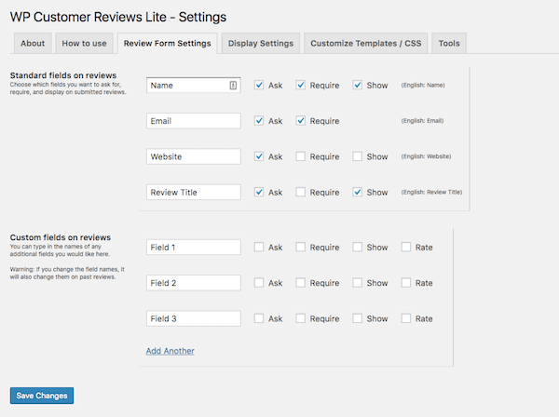The image size is (559, 417).
Task: Click the Add Another link
Action: (170, 351)
